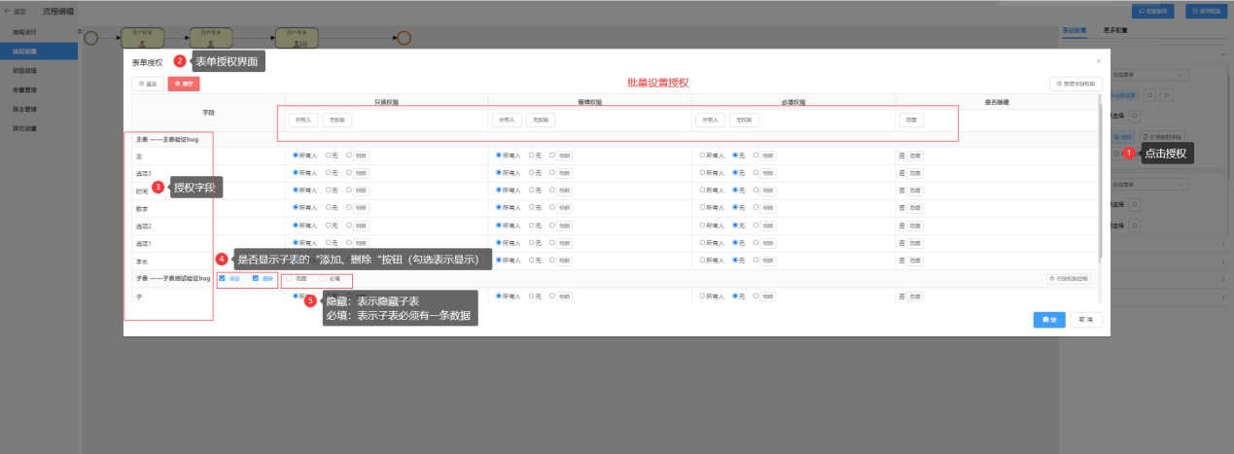Click the top-right field permission button
Image resolution: width=1234 pixels, height=454 pixels.
point(1075,85)
